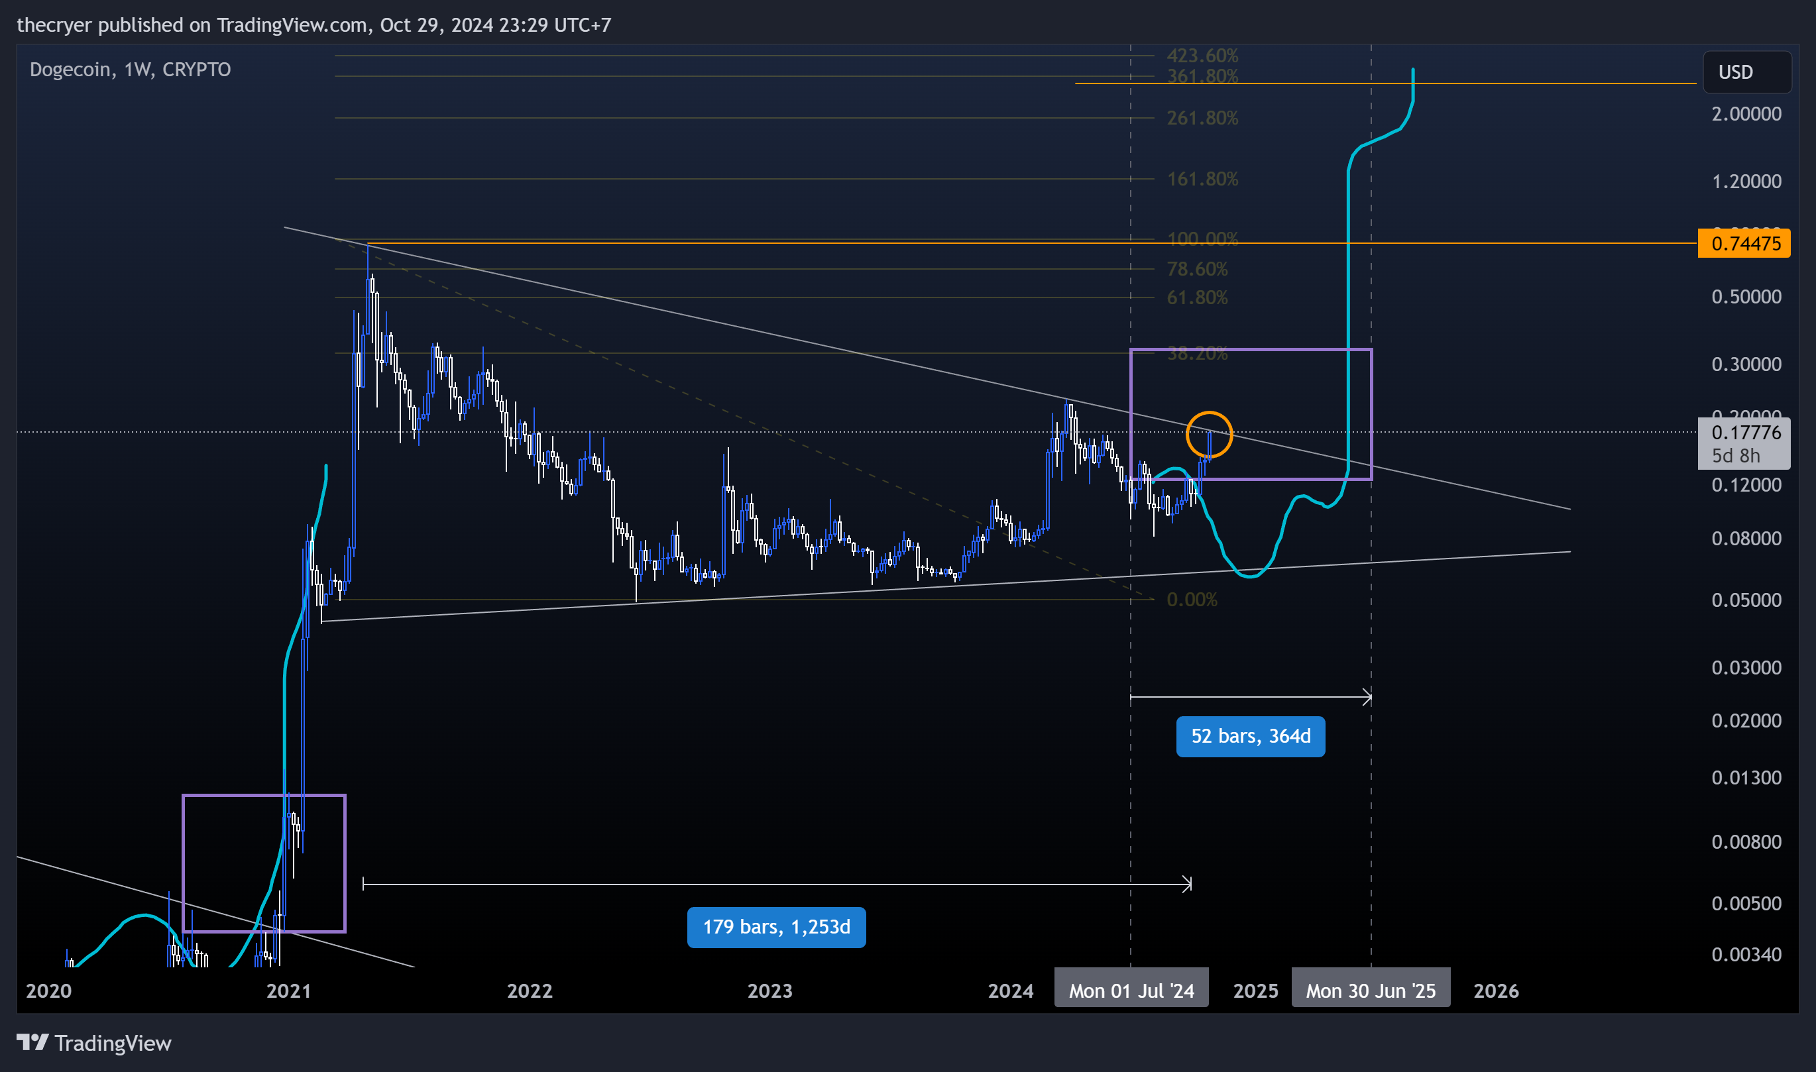Click the 0.74475 orange price label

[x=1744, y=243]
